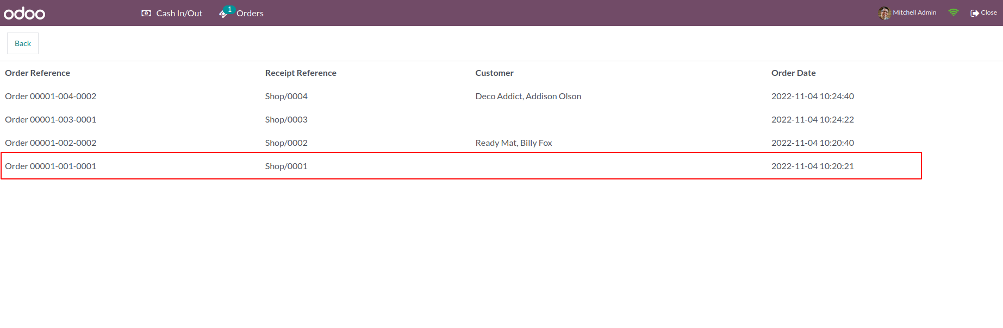
Task: Click the Order Date column header
Action: [793, 73]
